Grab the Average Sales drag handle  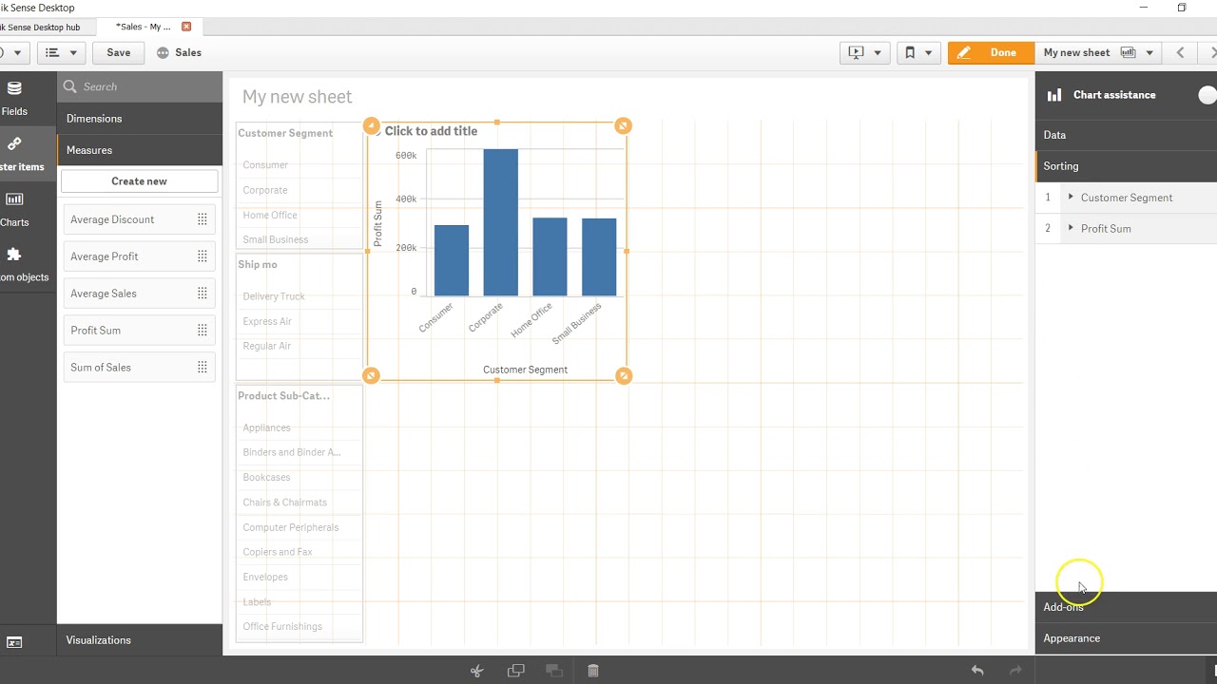pyautogui.click(x=203, y=294)
